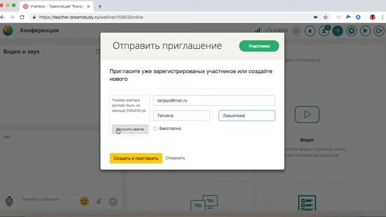Click the surname field Завьялова
The height and width of the screenshot is (217, 386).
click(247, 116)
